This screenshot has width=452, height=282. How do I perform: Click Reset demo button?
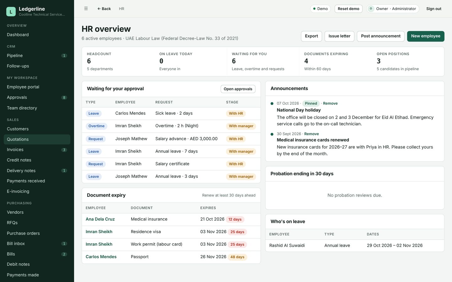[x=348, y=9]
